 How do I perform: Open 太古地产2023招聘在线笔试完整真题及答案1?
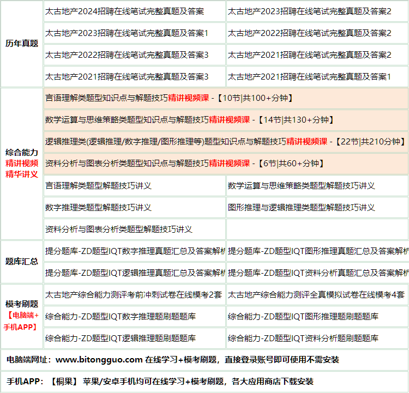pos(127,33)
